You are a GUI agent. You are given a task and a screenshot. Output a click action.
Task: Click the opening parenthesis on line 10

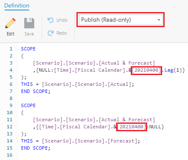(x=22, y=112)
